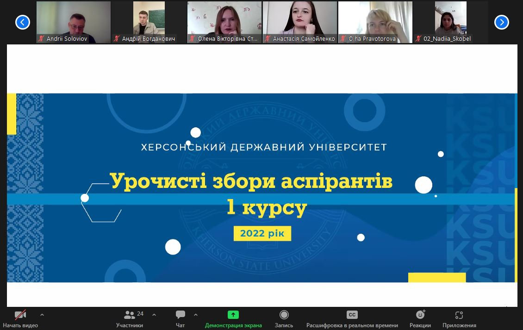Viewport: 523px width, 330px height.
Task: Select 02_Nadiia_Skobel video thumbnail
Action: 451,22
